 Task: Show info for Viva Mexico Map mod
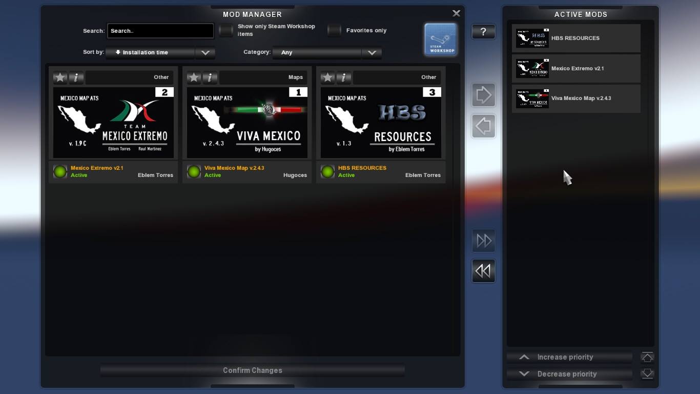[x=210, y=77]
